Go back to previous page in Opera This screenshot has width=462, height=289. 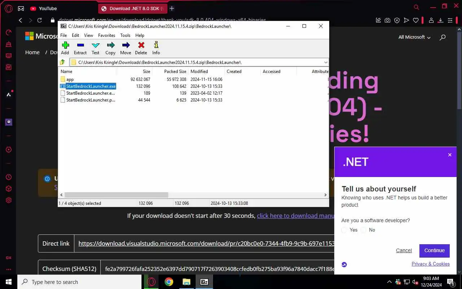click(21, 20)
